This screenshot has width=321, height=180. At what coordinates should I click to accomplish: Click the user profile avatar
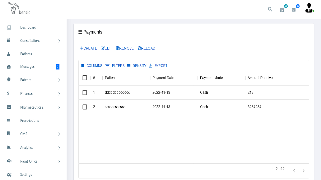tap(309, 8)
